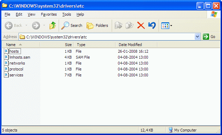
Task: Expand the Views dropdown arrow
Action: coord(171,25)
